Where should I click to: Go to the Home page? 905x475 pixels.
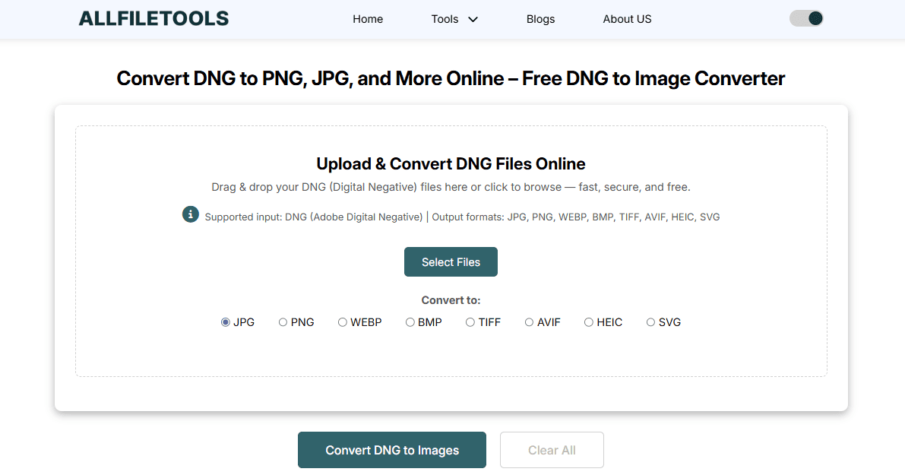tap(368, 19)
